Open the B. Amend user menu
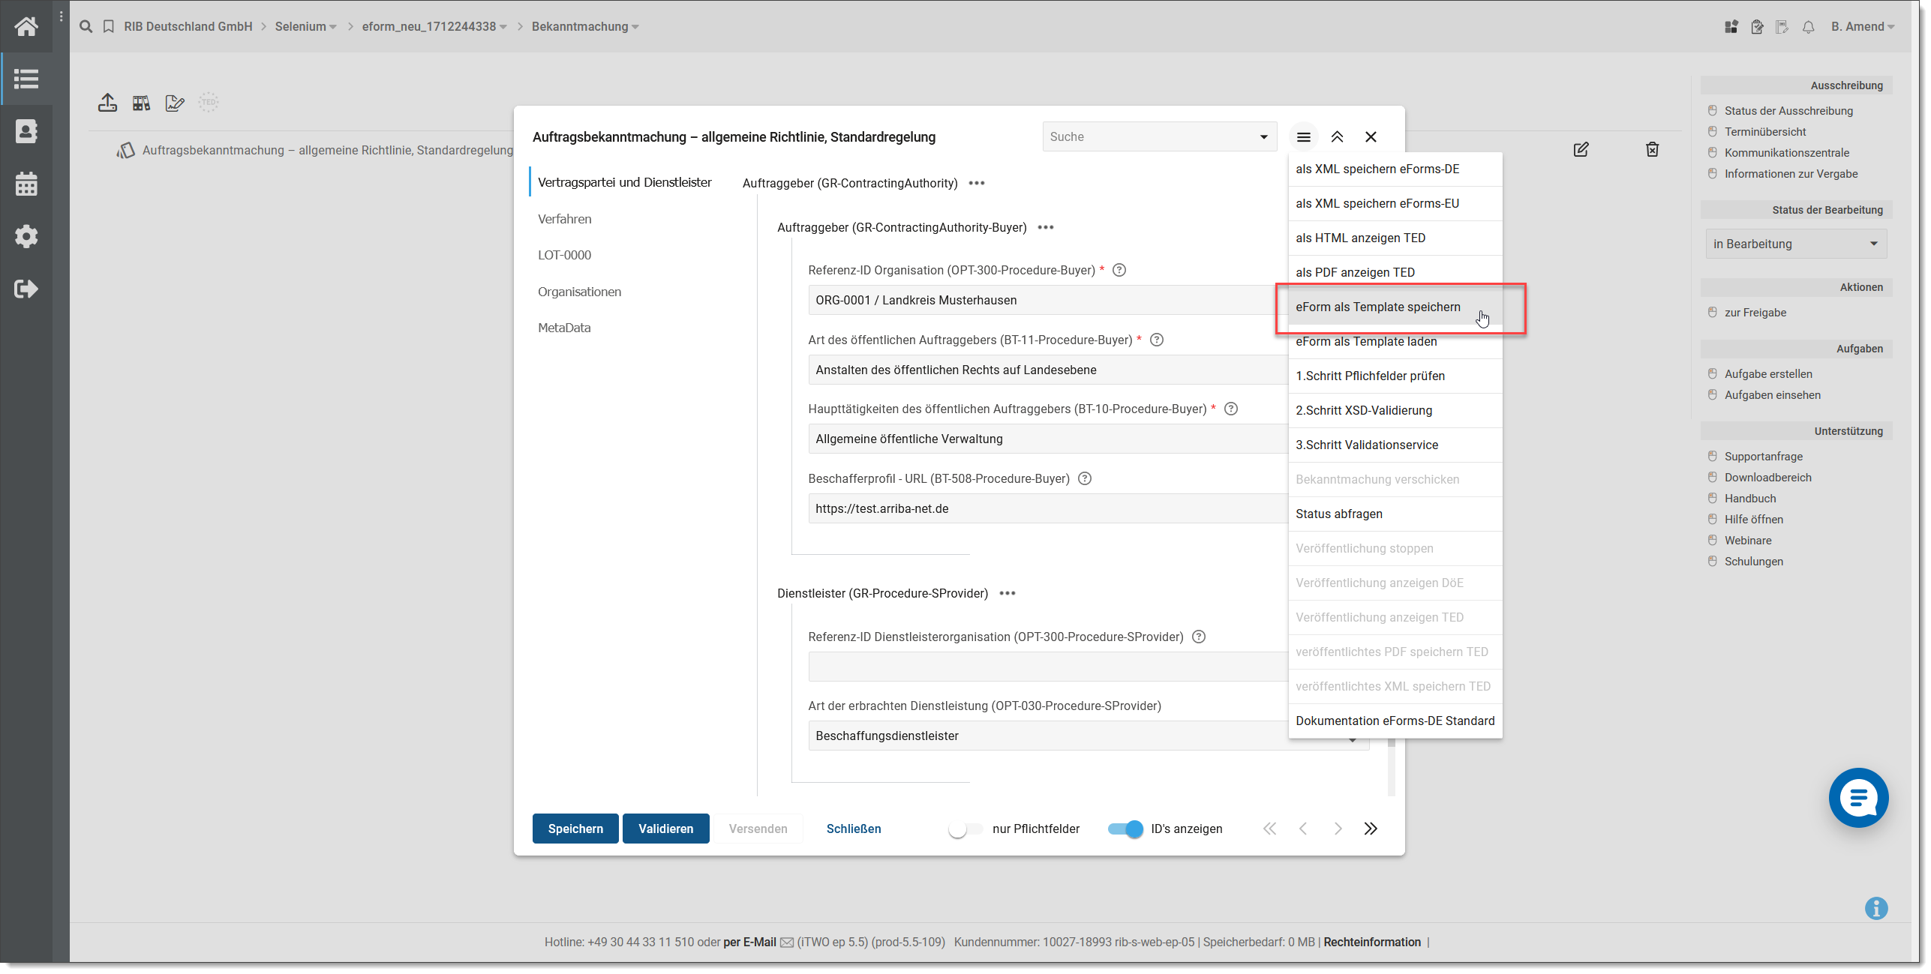Screen dimensions: 1931x974 pos(1863,26)
